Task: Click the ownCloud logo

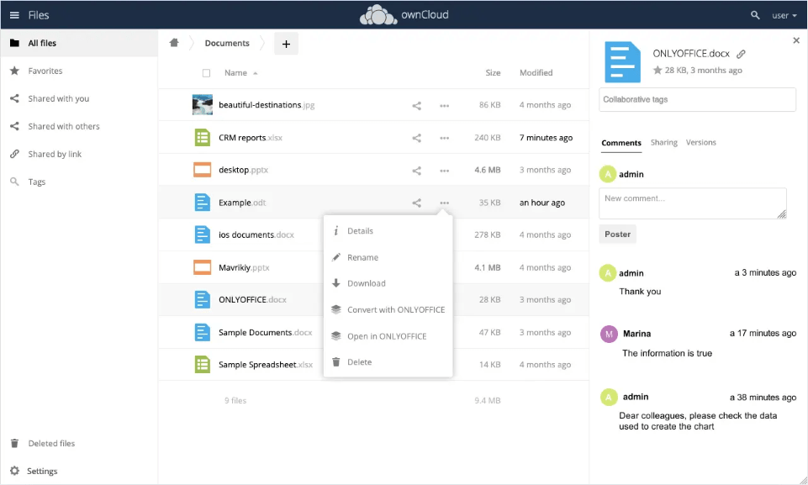Action: (x=404, y=15)
